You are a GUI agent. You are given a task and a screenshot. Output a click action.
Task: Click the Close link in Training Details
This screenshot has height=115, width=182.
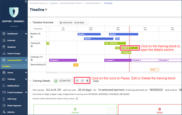pyautogui.click(x=96, y=81)
